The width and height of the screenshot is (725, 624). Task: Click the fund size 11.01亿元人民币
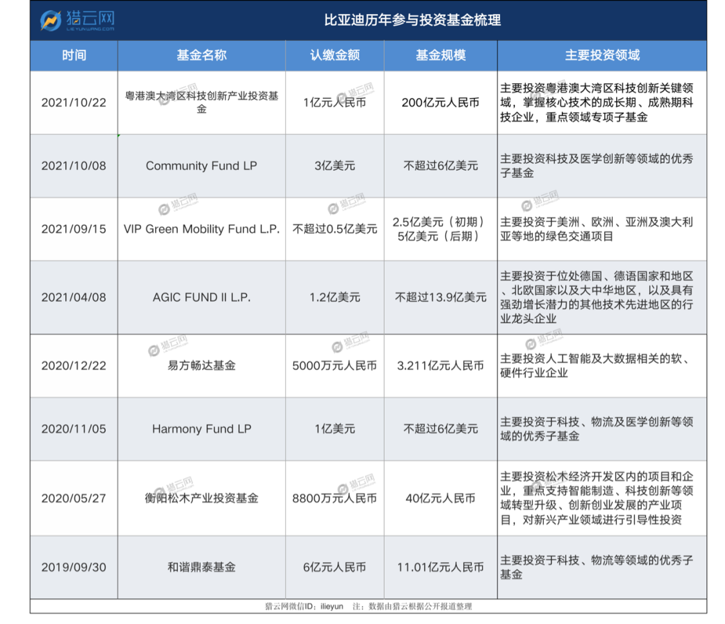(440, 568)
